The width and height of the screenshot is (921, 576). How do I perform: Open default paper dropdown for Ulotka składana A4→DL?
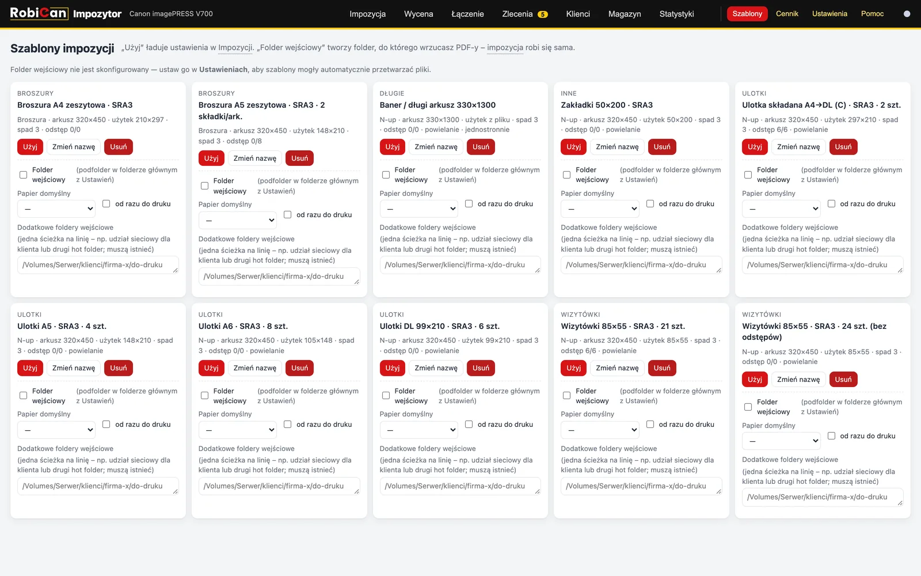click(781, 209)
